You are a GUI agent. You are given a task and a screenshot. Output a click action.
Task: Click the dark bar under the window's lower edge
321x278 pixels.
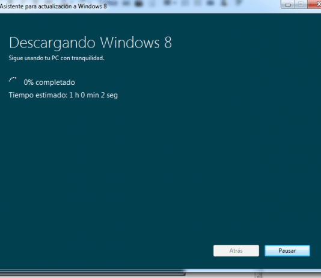pyautogui.click(x=92, y=273)
